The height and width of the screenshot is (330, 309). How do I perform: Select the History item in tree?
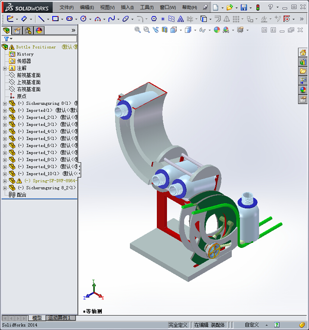tap(25, 54)
